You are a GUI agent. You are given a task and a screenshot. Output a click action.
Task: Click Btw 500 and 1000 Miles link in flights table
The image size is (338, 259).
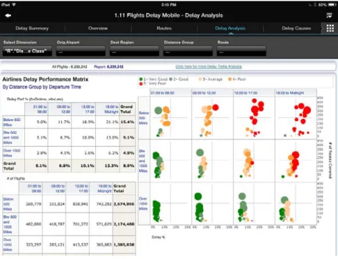tap(10, 224)
